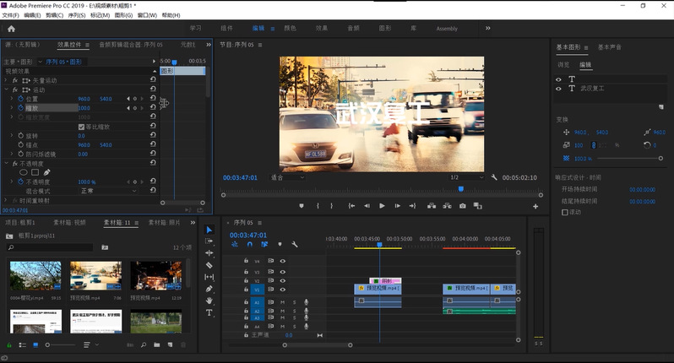This screenshot has width=674, height=363.
Task: Click the Home icon at top left
Action: (11, 28)
